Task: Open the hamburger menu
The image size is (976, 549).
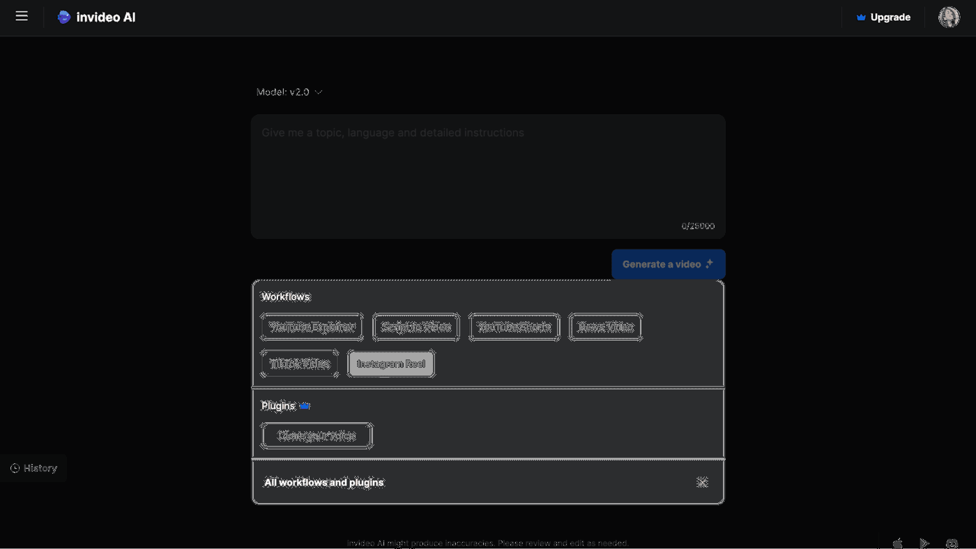Action: (22, 16)
